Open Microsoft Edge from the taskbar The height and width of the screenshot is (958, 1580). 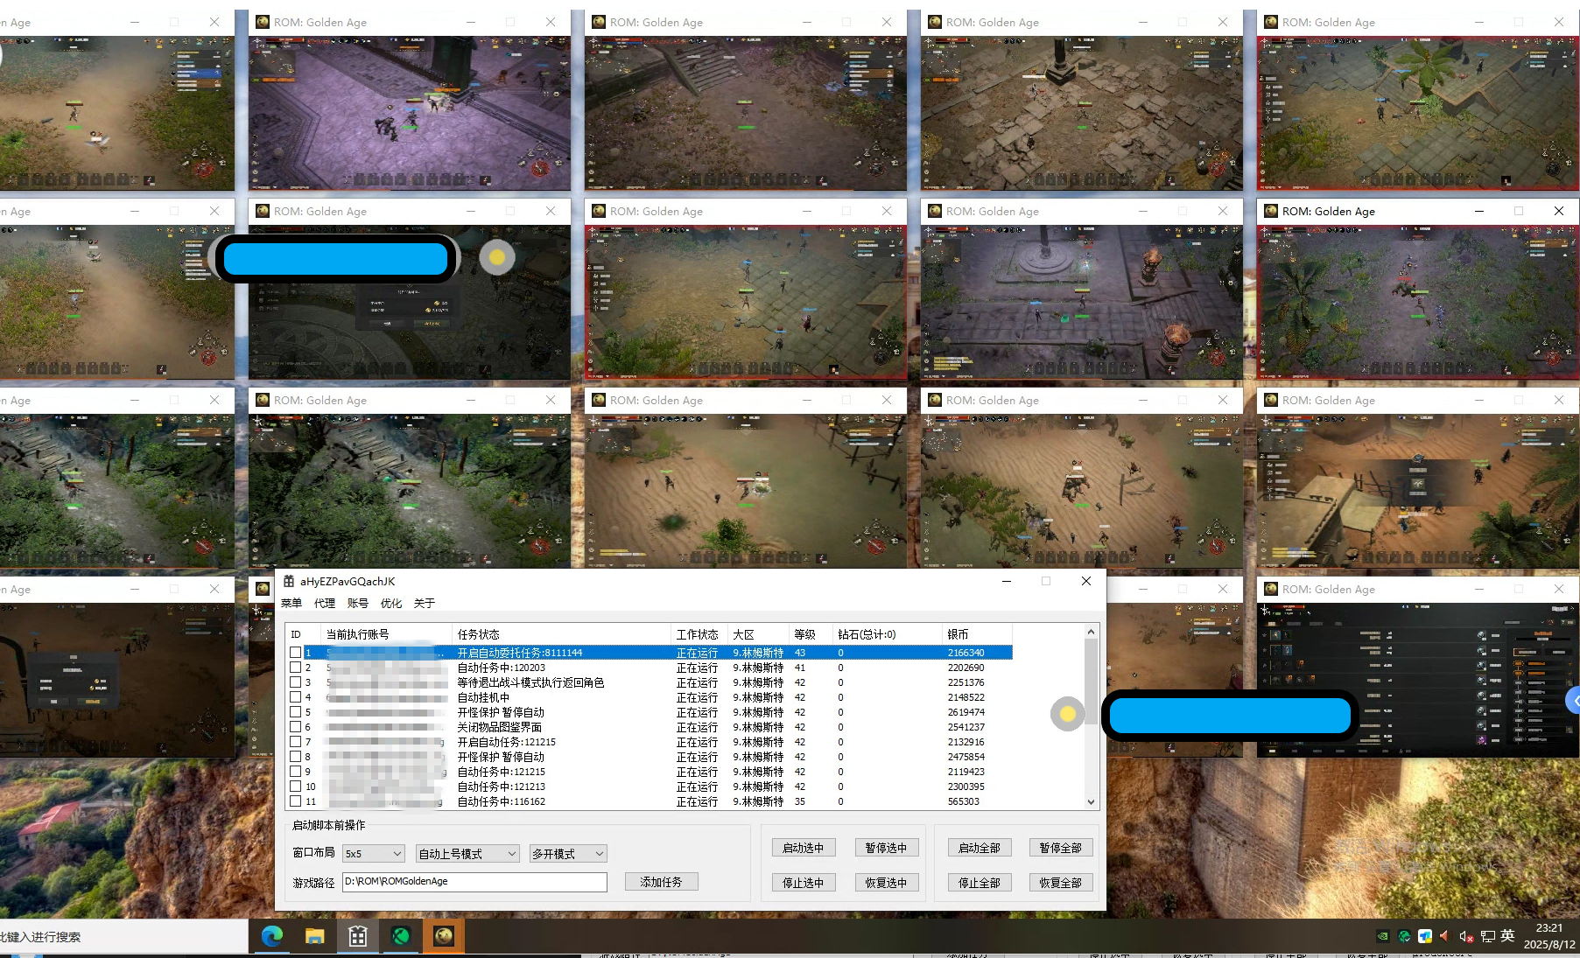[272, 936]
